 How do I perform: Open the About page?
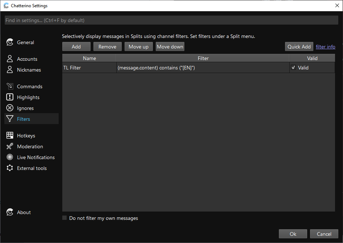click(x=24, y=212)
